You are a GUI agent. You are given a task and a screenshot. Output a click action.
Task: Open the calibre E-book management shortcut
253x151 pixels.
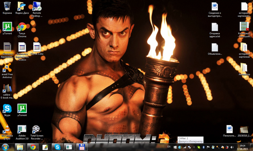click(x=7, y=88)
